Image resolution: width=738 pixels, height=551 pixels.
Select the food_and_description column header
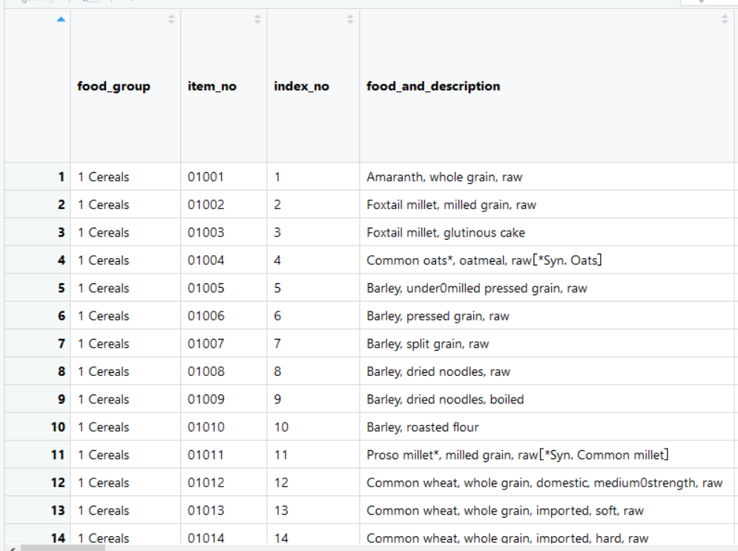tap(433, 86)
